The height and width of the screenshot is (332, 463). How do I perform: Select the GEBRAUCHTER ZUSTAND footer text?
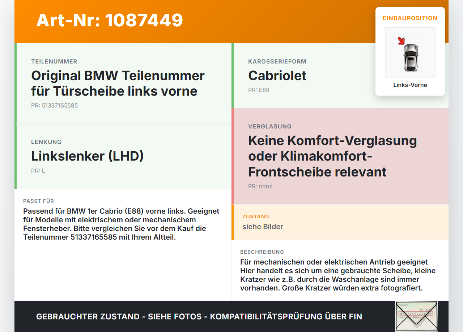click(199, 316)
